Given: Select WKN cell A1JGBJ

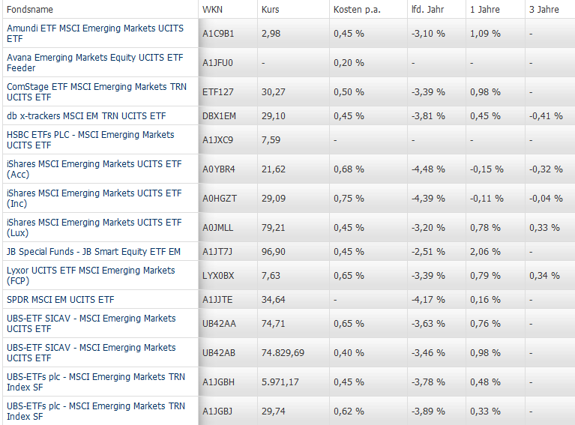Looking at the screenshot, I should coord(217,412).
